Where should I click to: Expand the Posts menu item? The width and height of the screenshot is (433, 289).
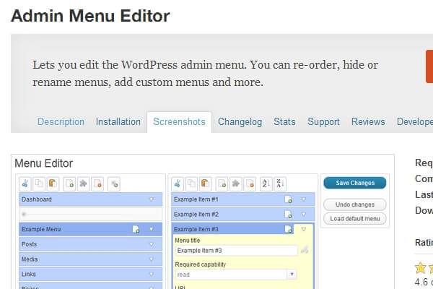(152, 244)
